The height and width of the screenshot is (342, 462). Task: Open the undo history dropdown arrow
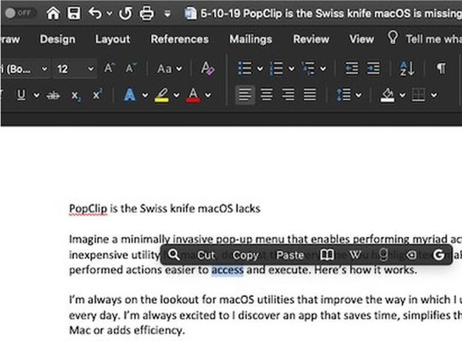pos(109,13)
